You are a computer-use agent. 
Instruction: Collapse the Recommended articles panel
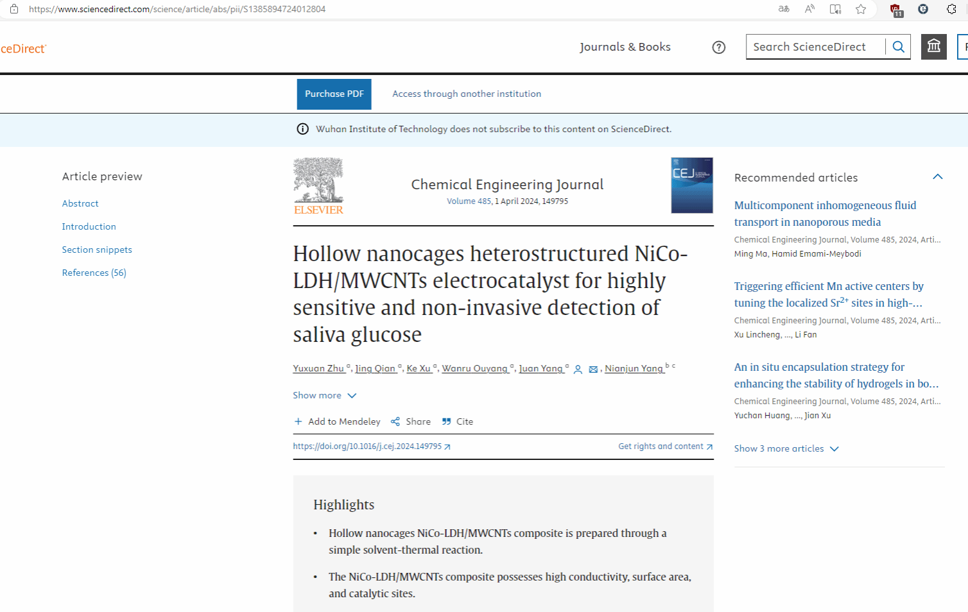[x=937, y=177]
